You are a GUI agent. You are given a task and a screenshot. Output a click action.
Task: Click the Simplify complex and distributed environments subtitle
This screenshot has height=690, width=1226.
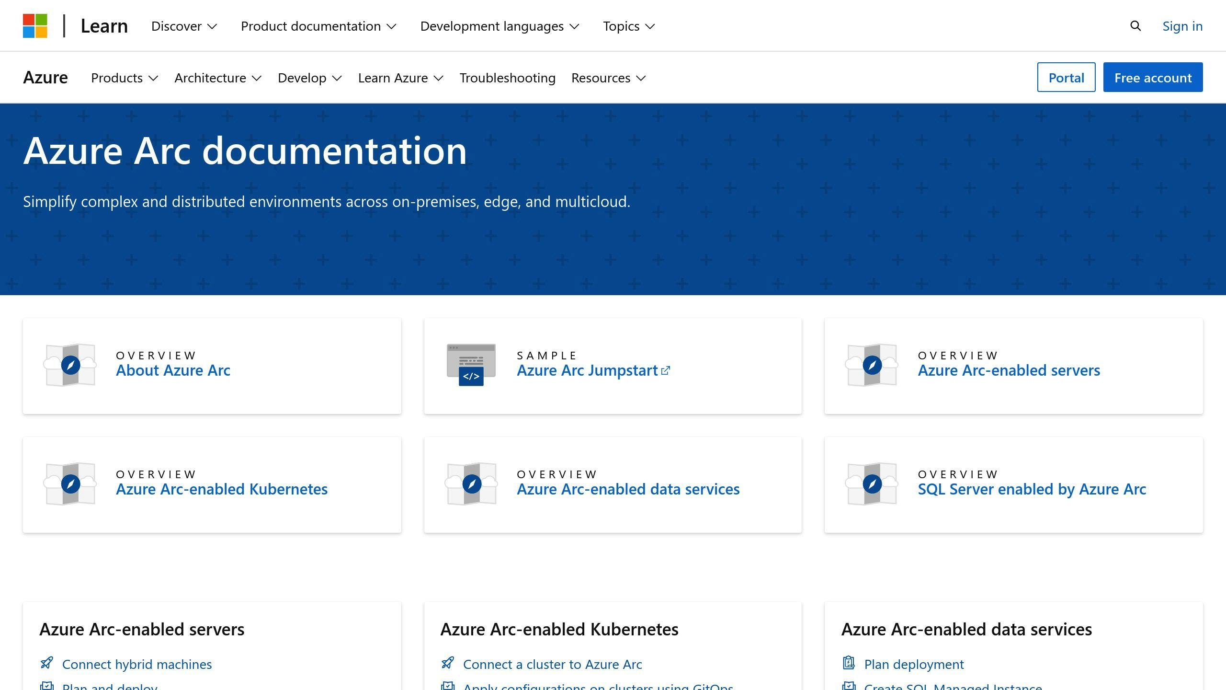(x=327, y=202)
